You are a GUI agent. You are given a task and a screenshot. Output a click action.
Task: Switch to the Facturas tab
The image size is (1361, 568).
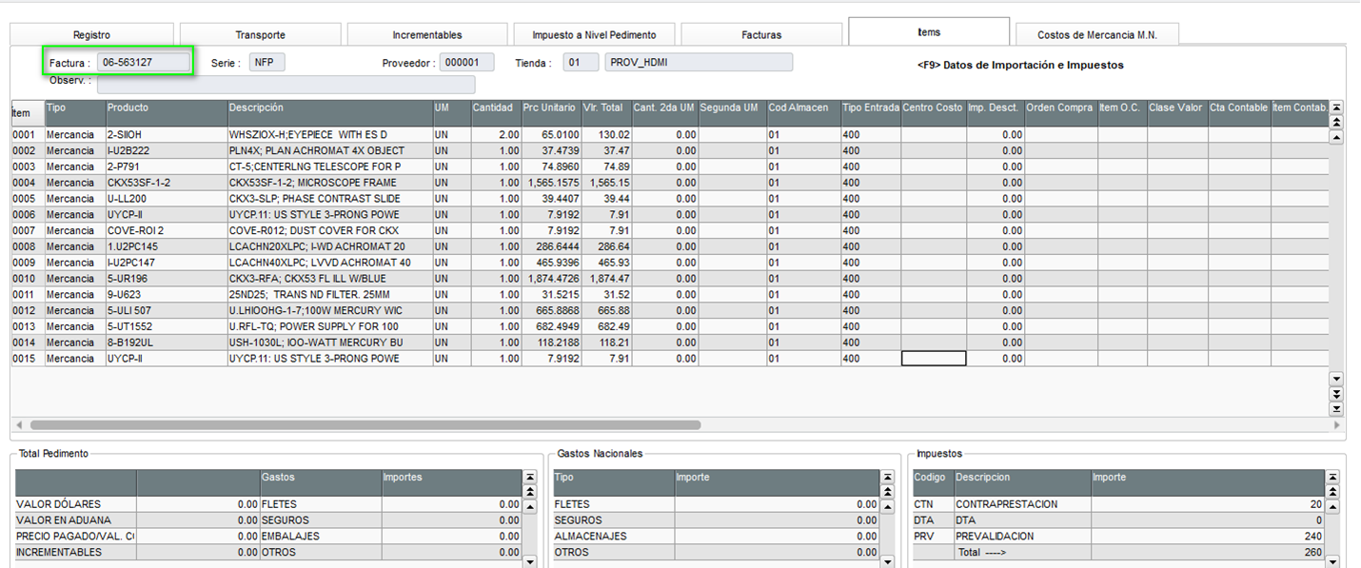(761, 34)
